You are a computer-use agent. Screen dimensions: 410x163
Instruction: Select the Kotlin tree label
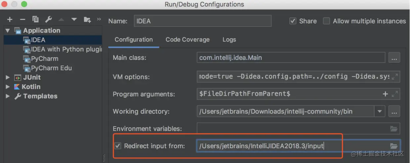click(31, 87)
